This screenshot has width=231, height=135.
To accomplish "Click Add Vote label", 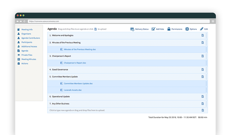I will [x=160, y=29].
